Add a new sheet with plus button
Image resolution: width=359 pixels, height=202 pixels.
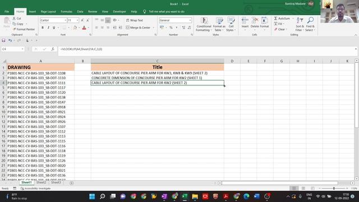tap(71, 183)
